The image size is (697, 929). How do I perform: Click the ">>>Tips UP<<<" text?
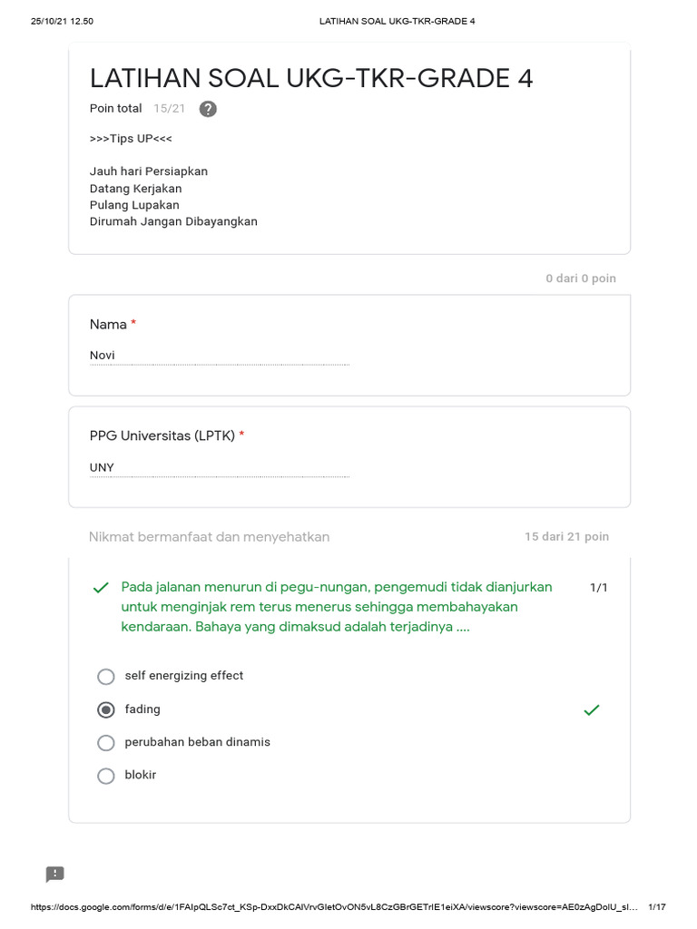click(131, 139)
